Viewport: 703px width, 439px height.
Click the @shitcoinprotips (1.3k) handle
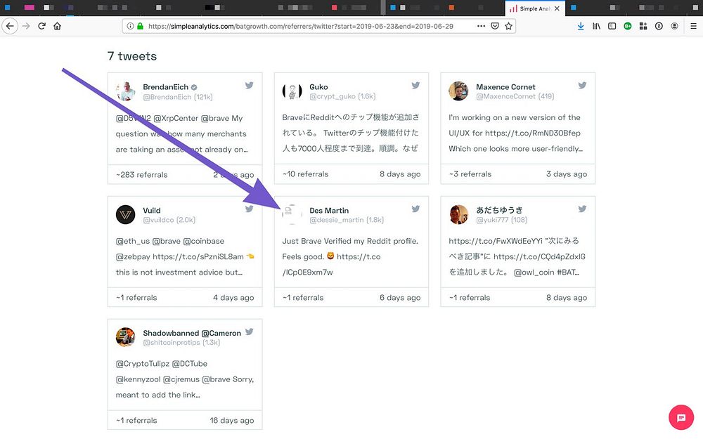181,343
